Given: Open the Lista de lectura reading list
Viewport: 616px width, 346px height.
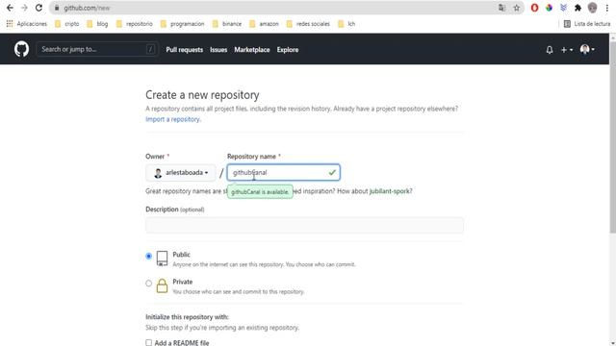Looking at the screenshot, I should (x=587, y=24).
